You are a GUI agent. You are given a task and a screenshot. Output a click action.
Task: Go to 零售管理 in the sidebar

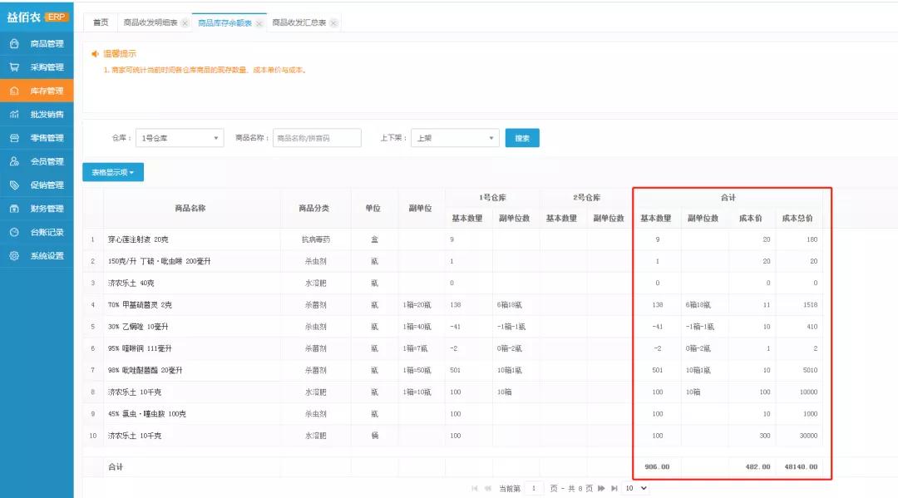tap(46, 138)
